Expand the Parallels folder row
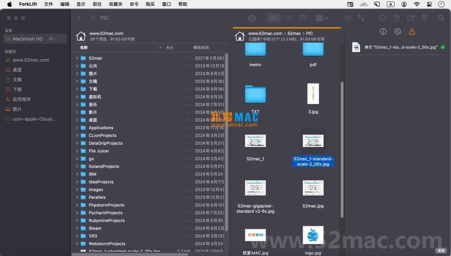This screenshot has height=256, width=451. [77, 197]
